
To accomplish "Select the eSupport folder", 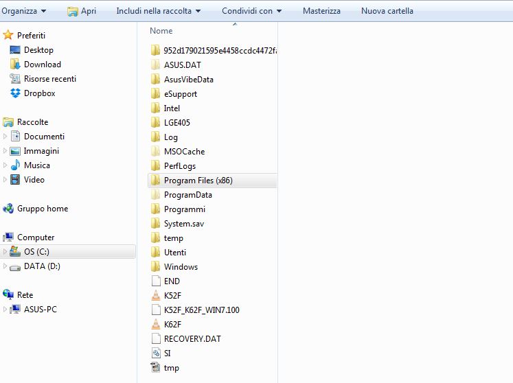I will 174,93.
